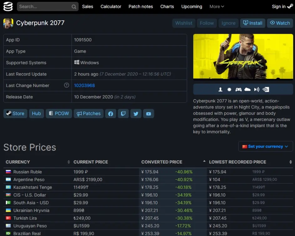The image size is (295, 236).
Task: Click the remote play sound icon
Action: point(256,89)
